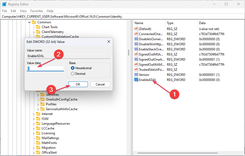Select the SignedOutWAM... string icon

(x=136, y=64)
